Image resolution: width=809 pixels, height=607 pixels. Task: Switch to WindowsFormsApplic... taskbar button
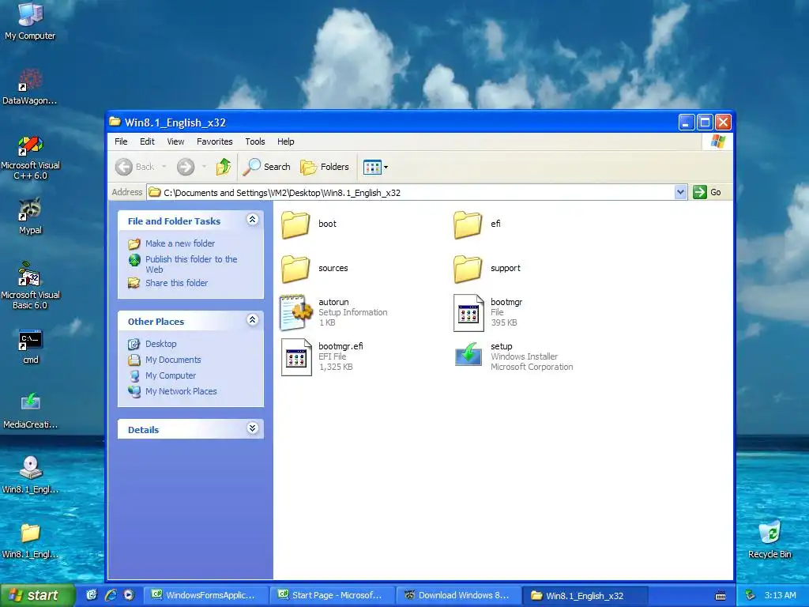pyautogui.click(x=205, y=596)
